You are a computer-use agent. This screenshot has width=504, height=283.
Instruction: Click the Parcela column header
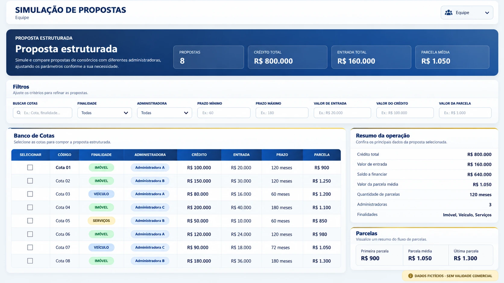[322, 155]
